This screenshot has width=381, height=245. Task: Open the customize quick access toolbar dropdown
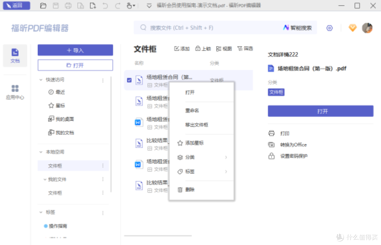pyautogui.click(x=149, y=6)
